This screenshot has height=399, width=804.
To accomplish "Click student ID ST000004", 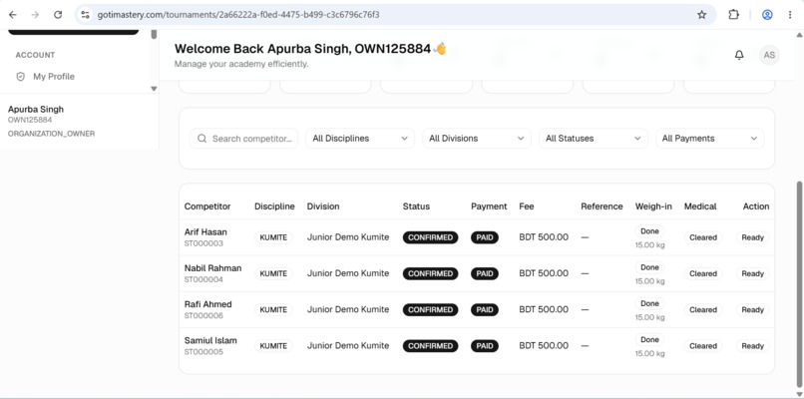I will [203, 280].
